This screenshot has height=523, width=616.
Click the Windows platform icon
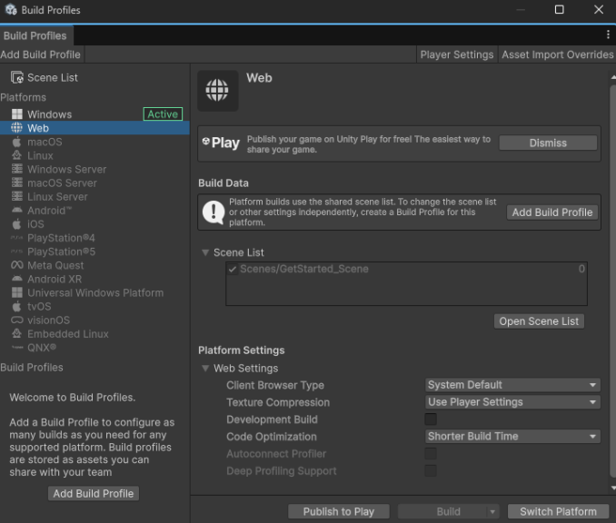point(16,114)
